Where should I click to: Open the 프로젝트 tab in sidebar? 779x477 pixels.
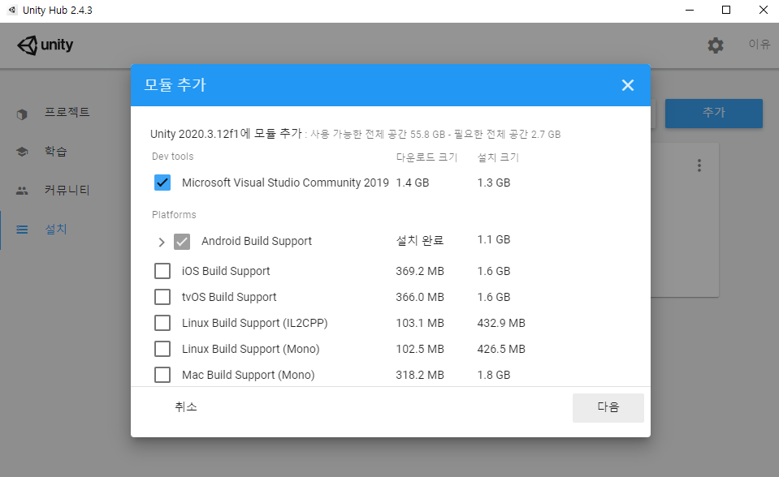pyautogui.click(x=67, y=112)
